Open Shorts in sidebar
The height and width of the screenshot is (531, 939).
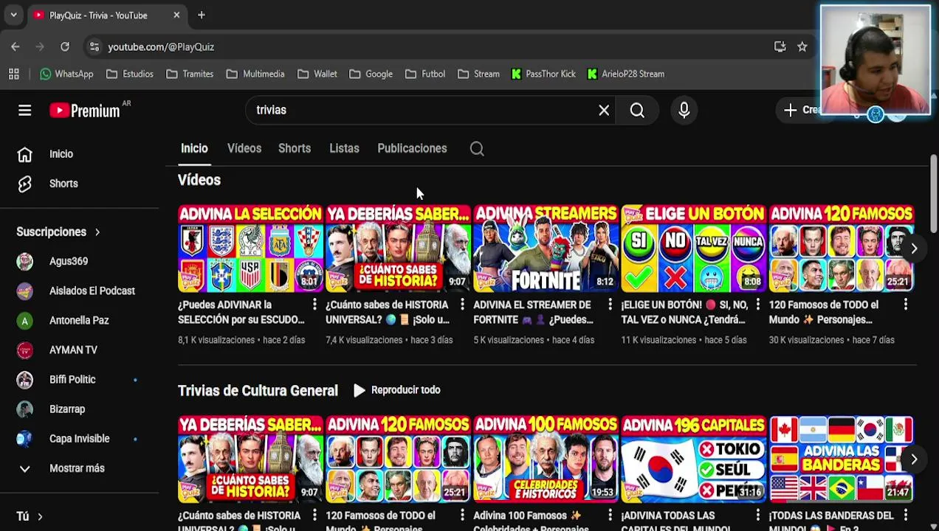point(63,184)
